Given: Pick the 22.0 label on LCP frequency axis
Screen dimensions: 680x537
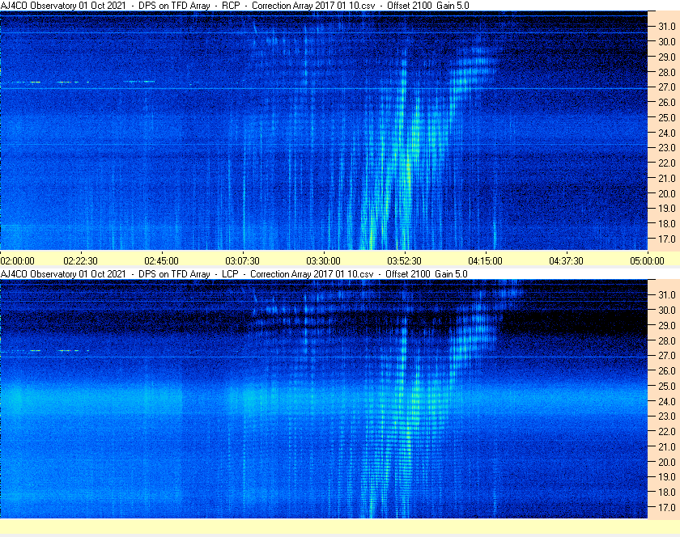Looking at the screenshot, I should (667, 432).
